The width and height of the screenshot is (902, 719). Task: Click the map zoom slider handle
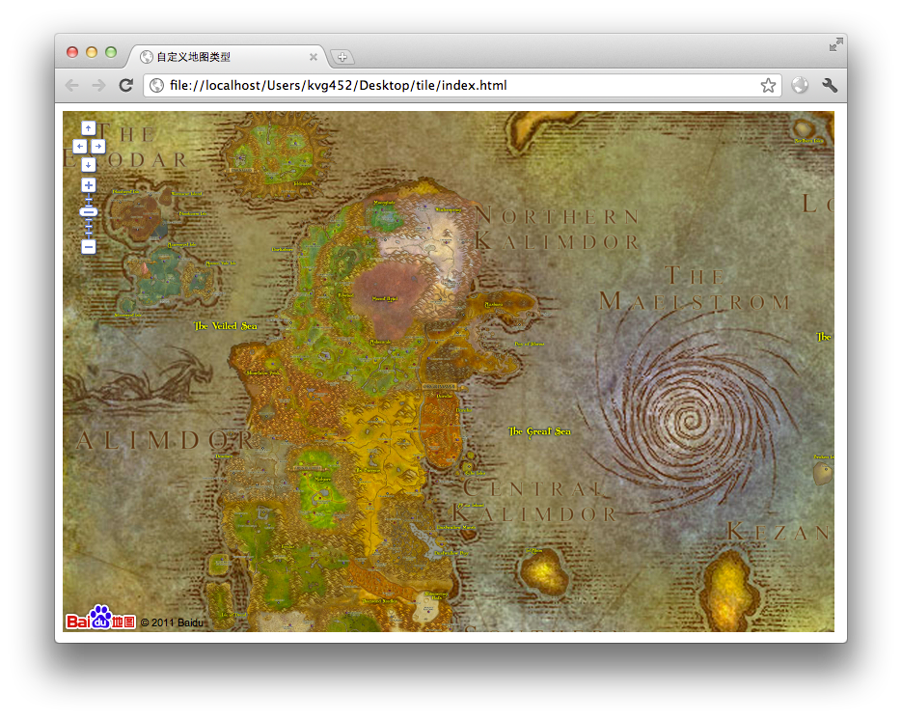(x=88, y=212)
